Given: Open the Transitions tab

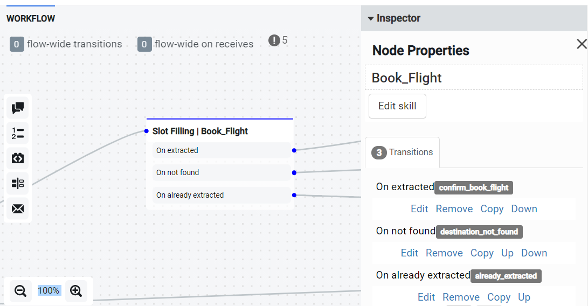Looking at the screenshot, I should [402, 152].
